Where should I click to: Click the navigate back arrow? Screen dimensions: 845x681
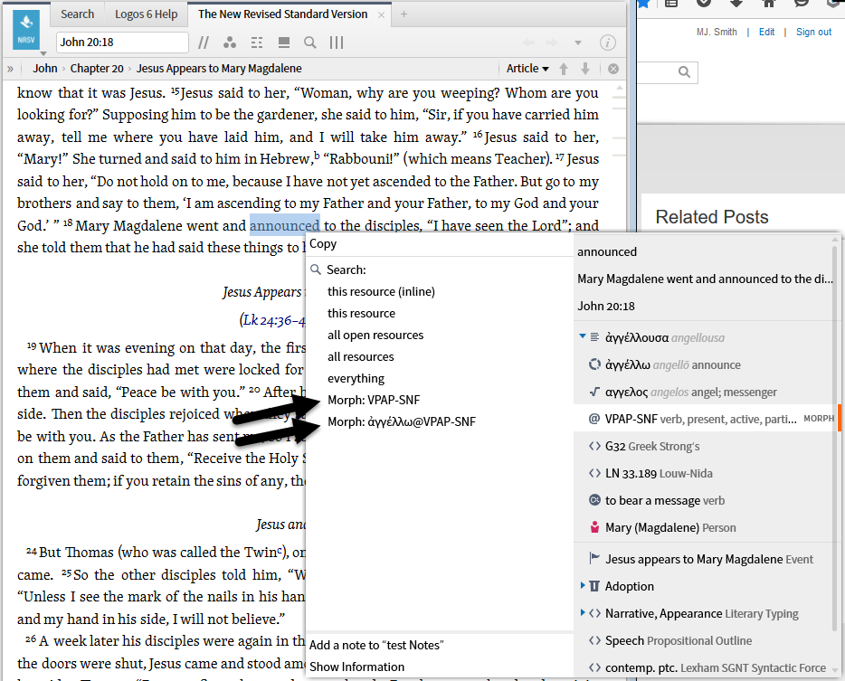[528, 43]
